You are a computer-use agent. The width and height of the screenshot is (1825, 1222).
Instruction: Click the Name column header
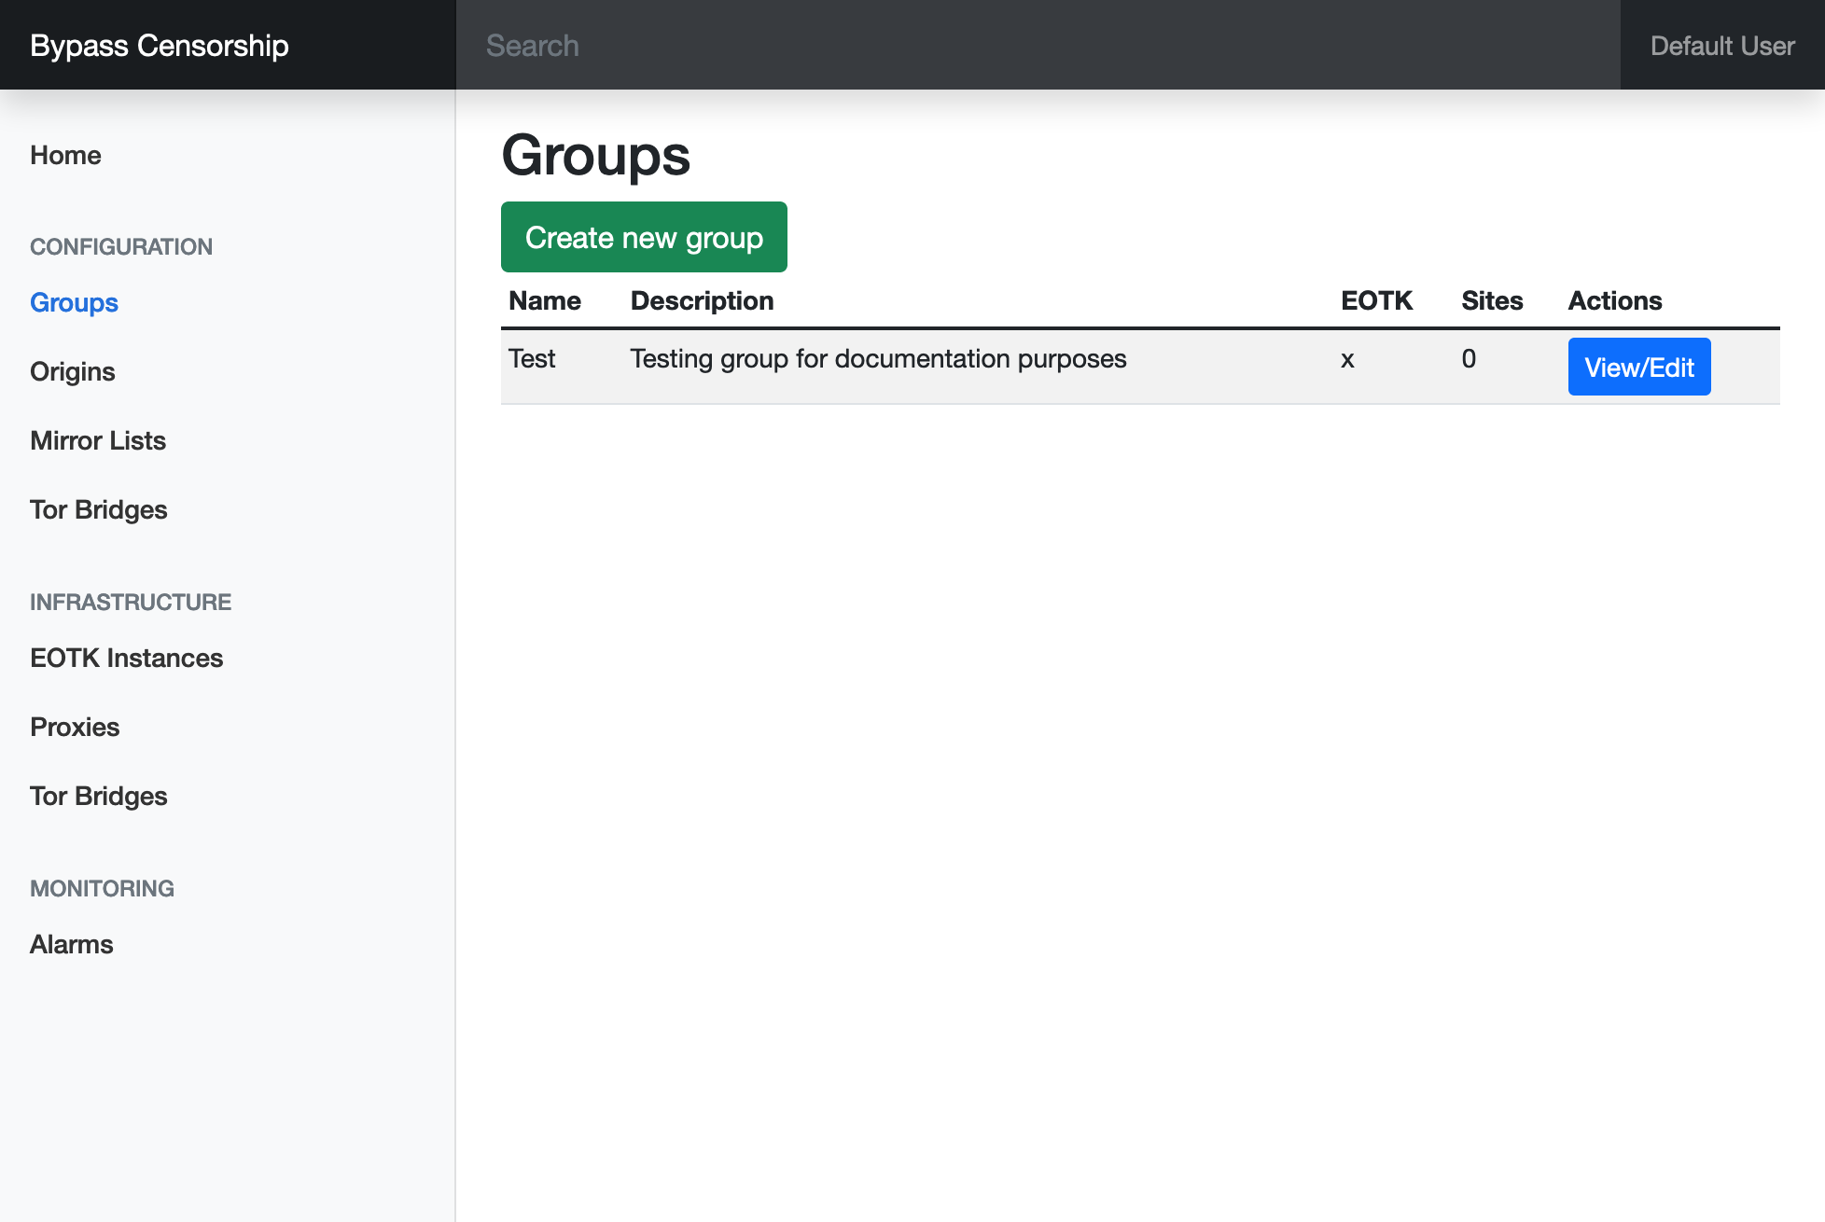point(544,300)
